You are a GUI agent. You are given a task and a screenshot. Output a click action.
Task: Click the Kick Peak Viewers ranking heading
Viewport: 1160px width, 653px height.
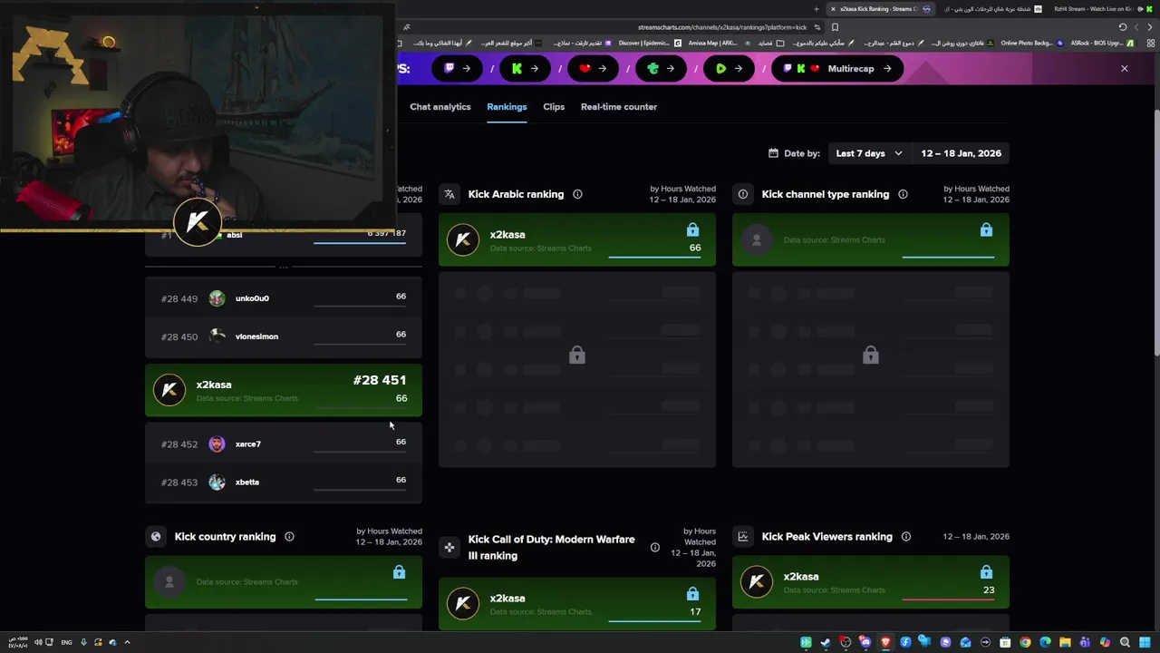pyautogui.click(x=827, y=537)
